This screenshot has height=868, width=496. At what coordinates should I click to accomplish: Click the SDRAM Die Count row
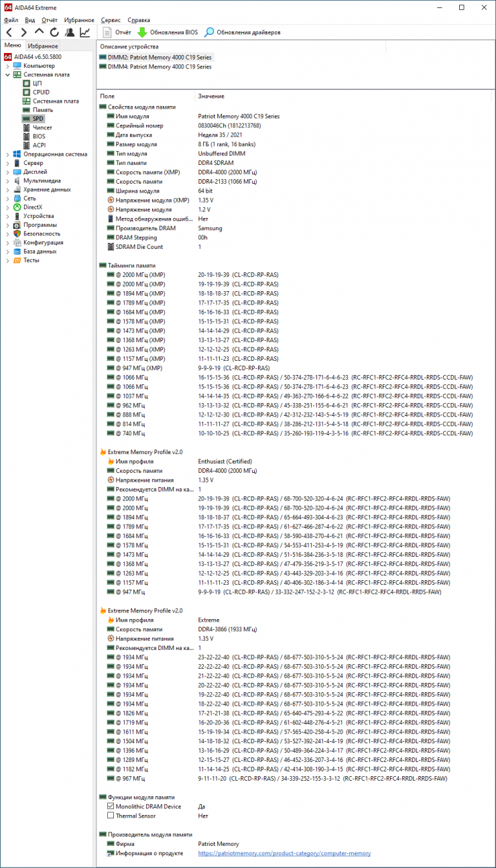point(296,247)
